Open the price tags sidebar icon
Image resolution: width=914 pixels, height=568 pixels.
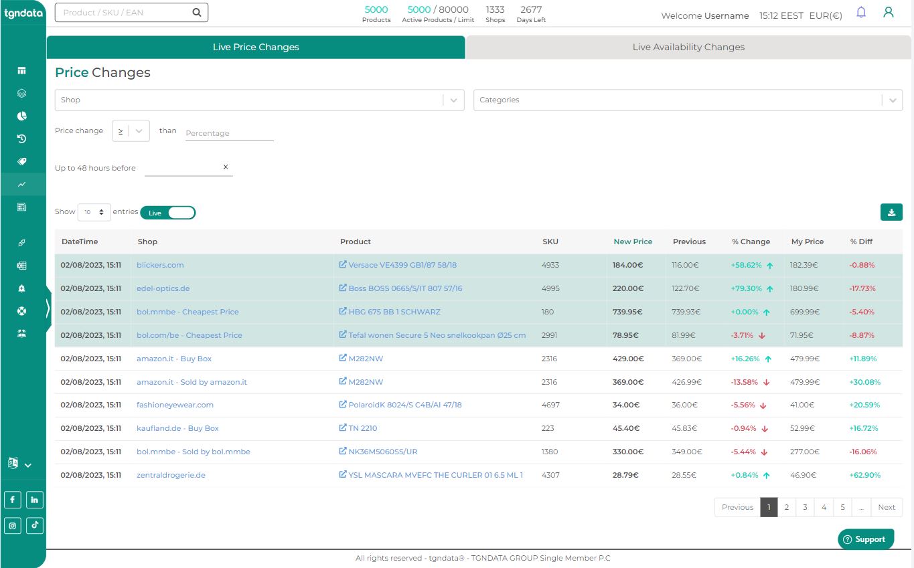[x=21, y=161]
